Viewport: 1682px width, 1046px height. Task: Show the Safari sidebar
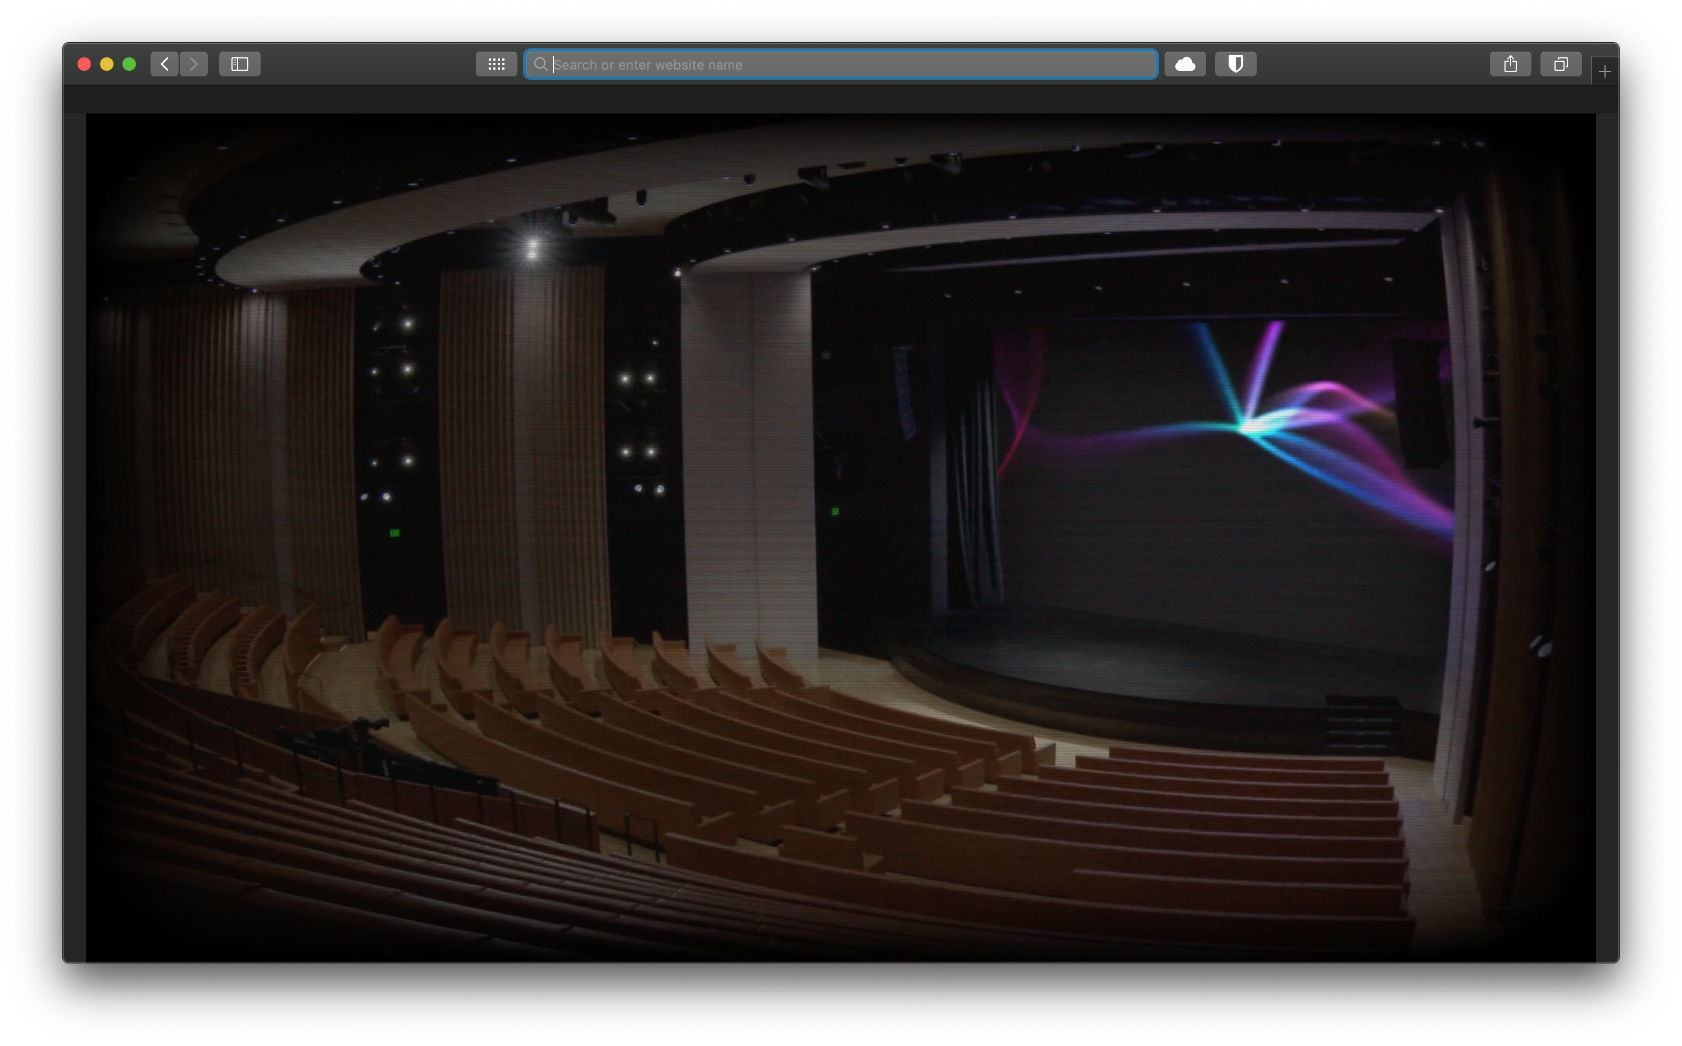pos(239,65)
